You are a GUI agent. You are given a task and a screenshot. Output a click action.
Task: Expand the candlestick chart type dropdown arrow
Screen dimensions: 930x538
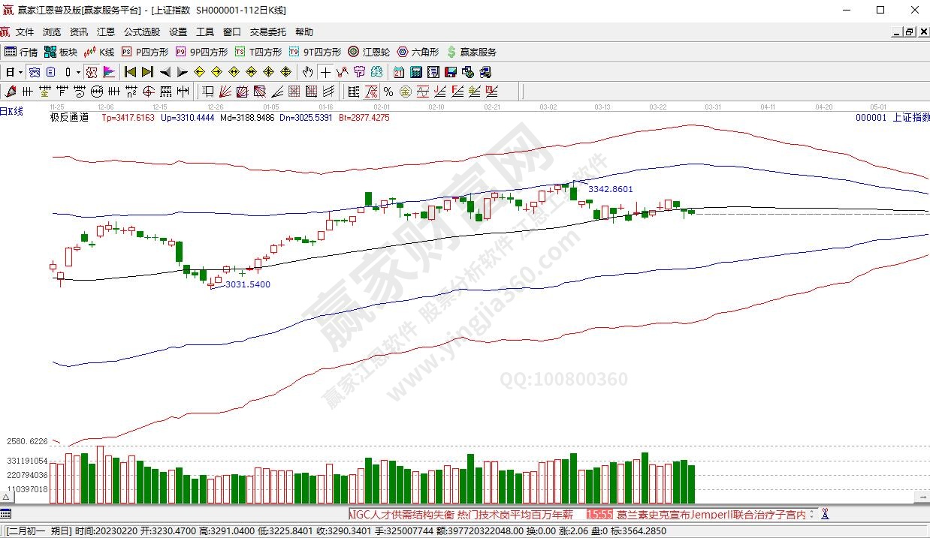(x=78, y=72)
